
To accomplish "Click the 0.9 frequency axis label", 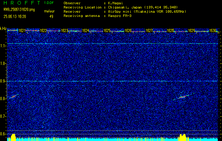I will [3, 81].
